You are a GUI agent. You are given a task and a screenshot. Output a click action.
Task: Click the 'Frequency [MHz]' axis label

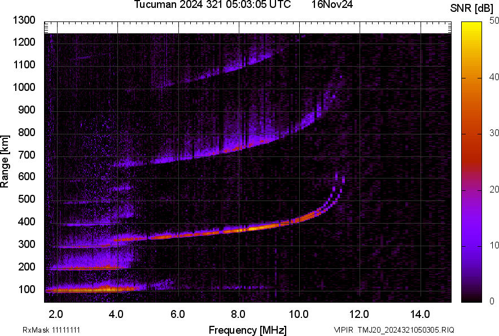coord(248,330)
